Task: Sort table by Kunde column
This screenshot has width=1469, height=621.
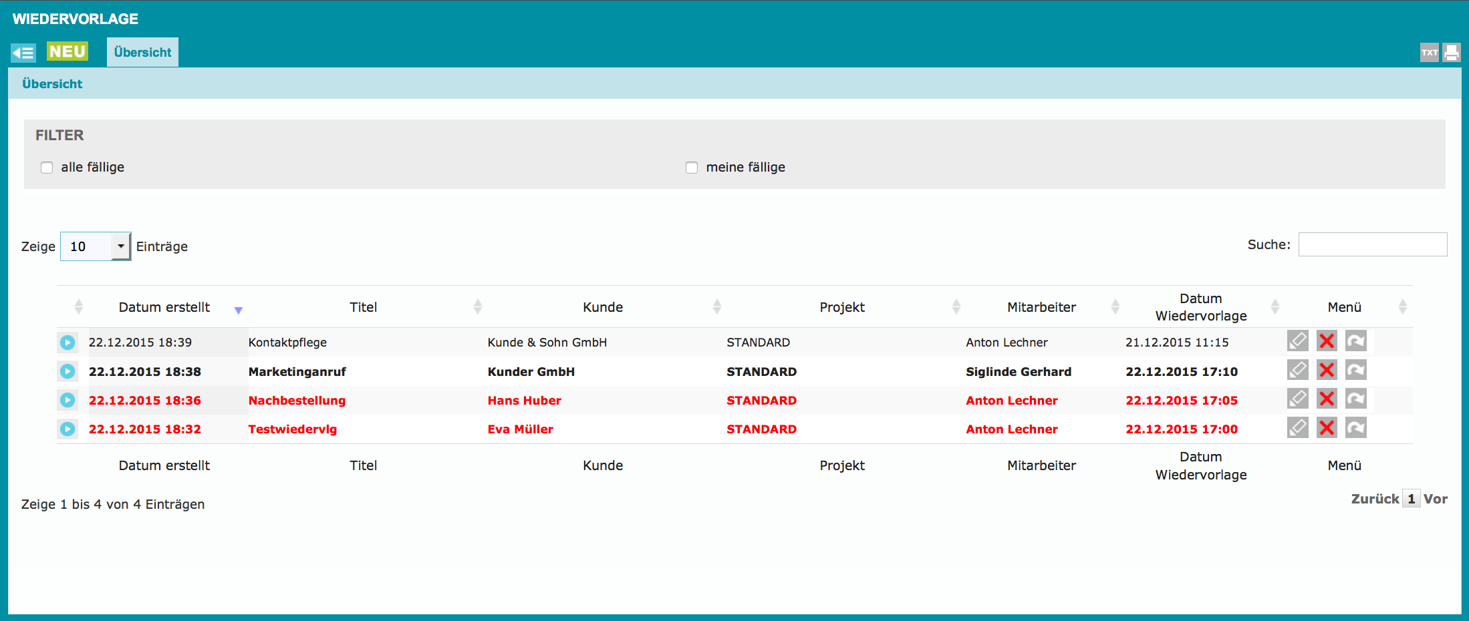Action: click(602, 307)
